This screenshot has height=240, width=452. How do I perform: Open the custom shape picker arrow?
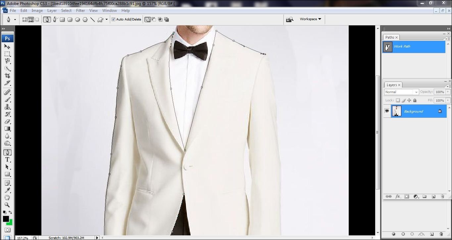click(x=106, y=19)
